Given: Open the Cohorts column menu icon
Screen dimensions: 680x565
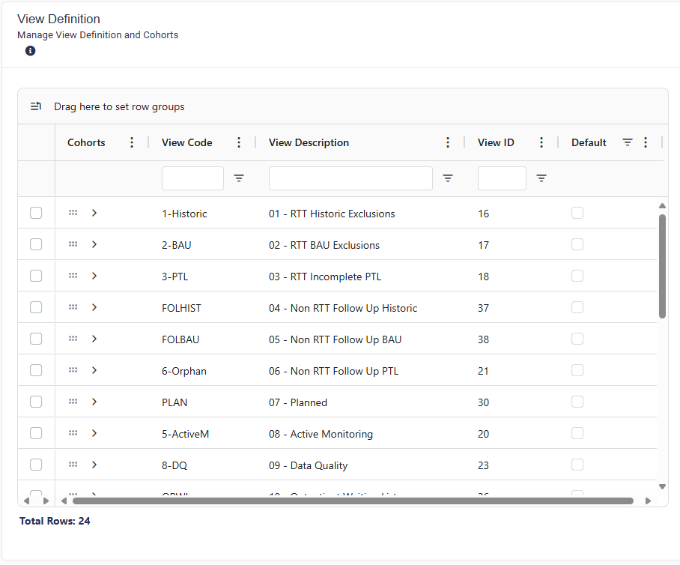Looking at the screenshot, I should click(132, 142).
